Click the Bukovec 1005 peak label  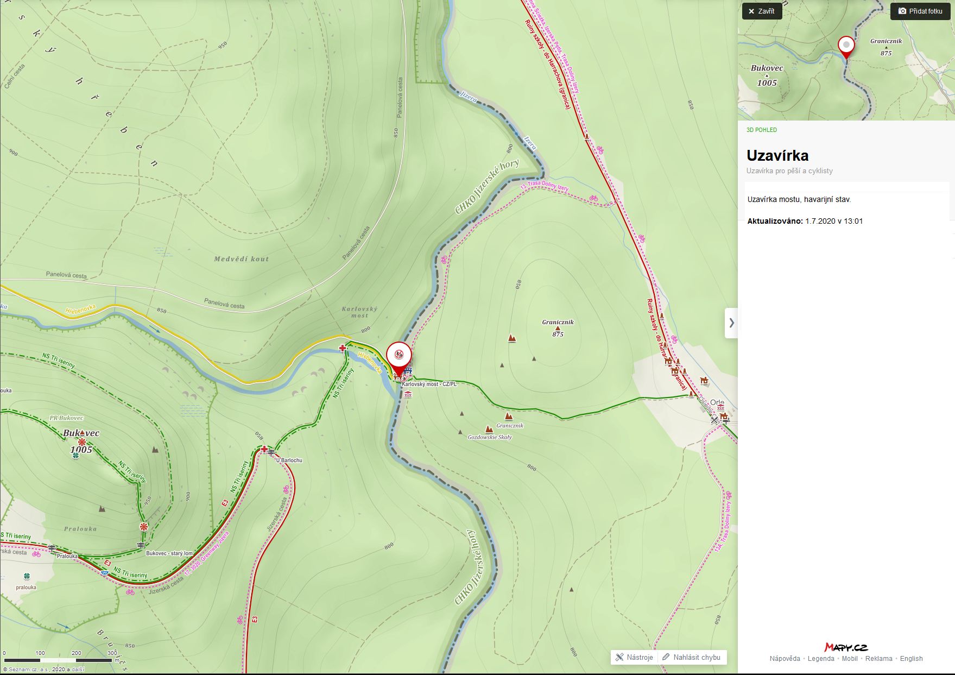81,441
